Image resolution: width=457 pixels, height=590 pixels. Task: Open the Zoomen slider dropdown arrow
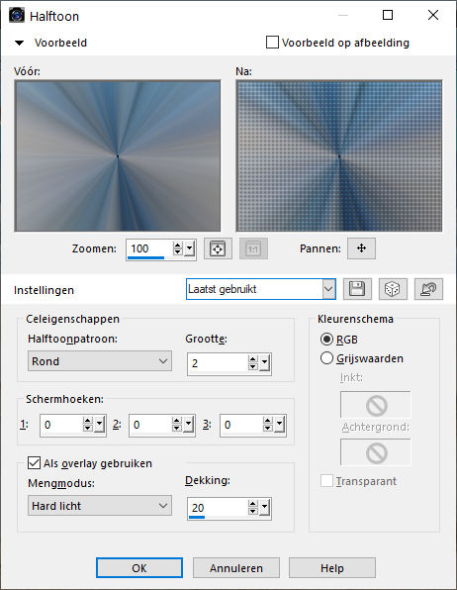[190, 248]
